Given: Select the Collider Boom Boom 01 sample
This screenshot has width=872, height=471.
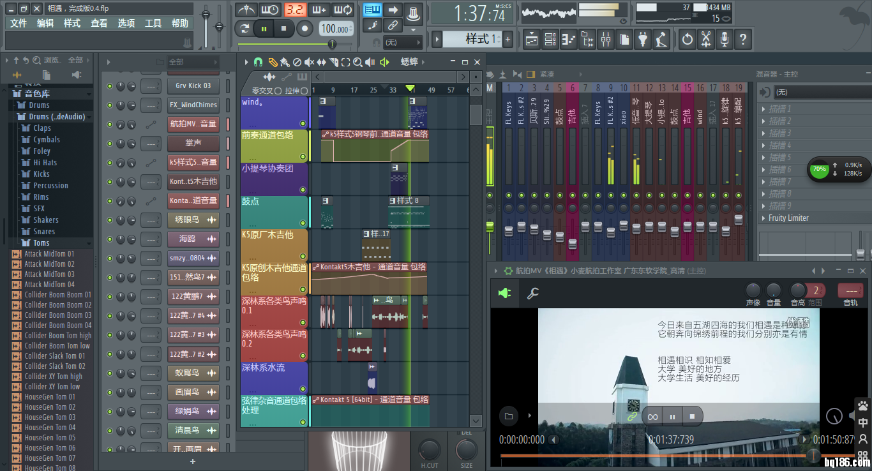Looking at the screenshot, I should click(x=57, y=295).
